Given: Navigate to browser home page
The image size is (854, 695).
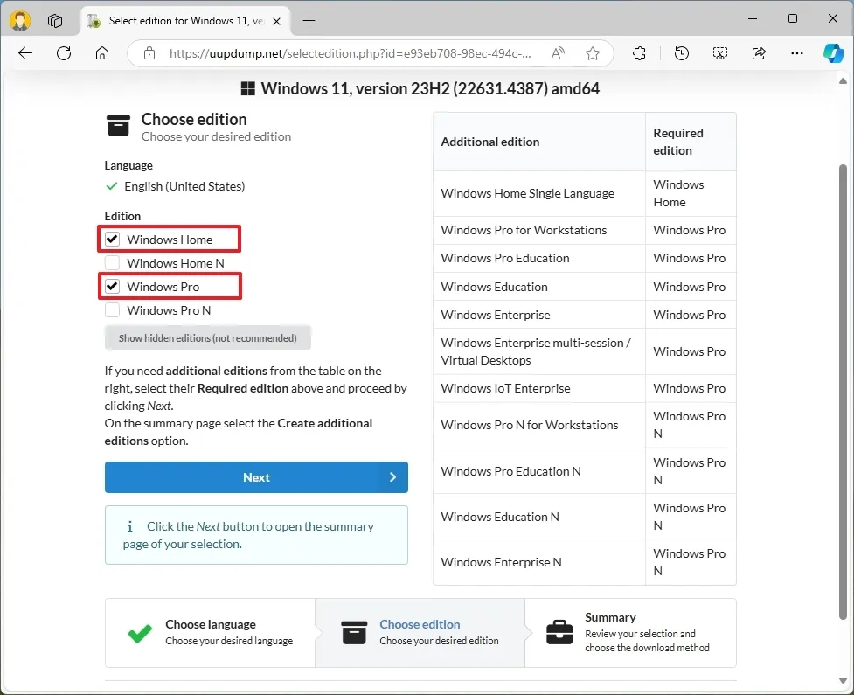Looking at the screenshot, I should click(101, 52).
